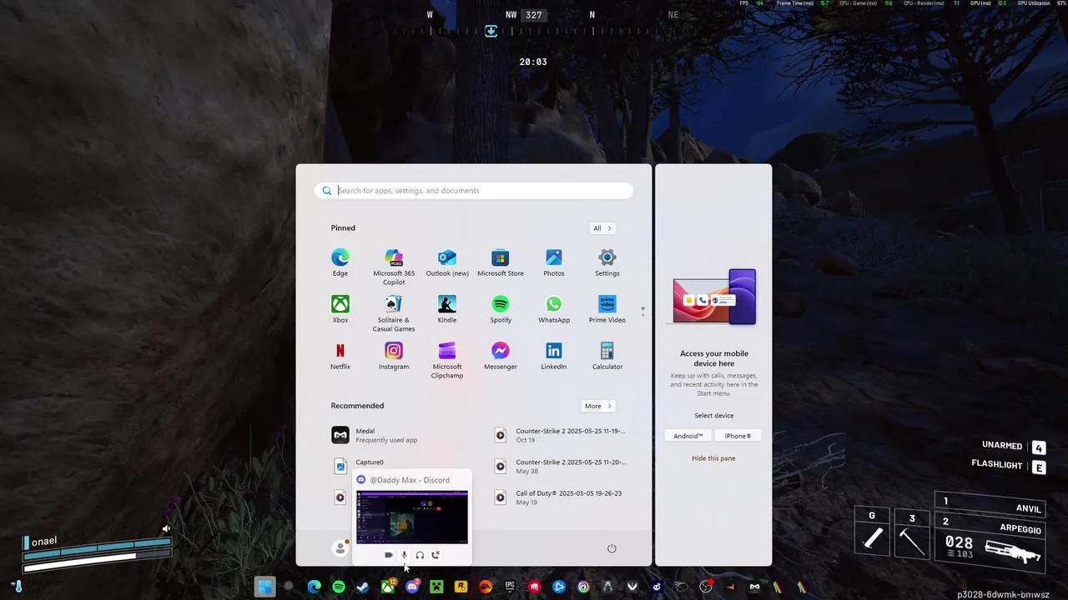Launch Prime Video pinned app

(x=607, y=309)
